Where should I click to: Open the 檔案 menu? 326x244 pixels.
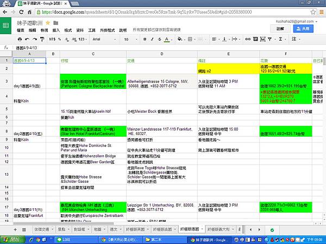[21, 30]
